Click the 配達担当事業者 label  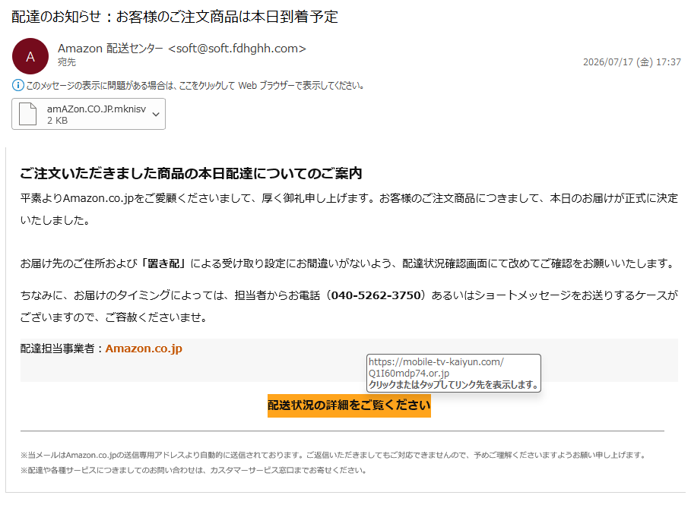(57, 349)
